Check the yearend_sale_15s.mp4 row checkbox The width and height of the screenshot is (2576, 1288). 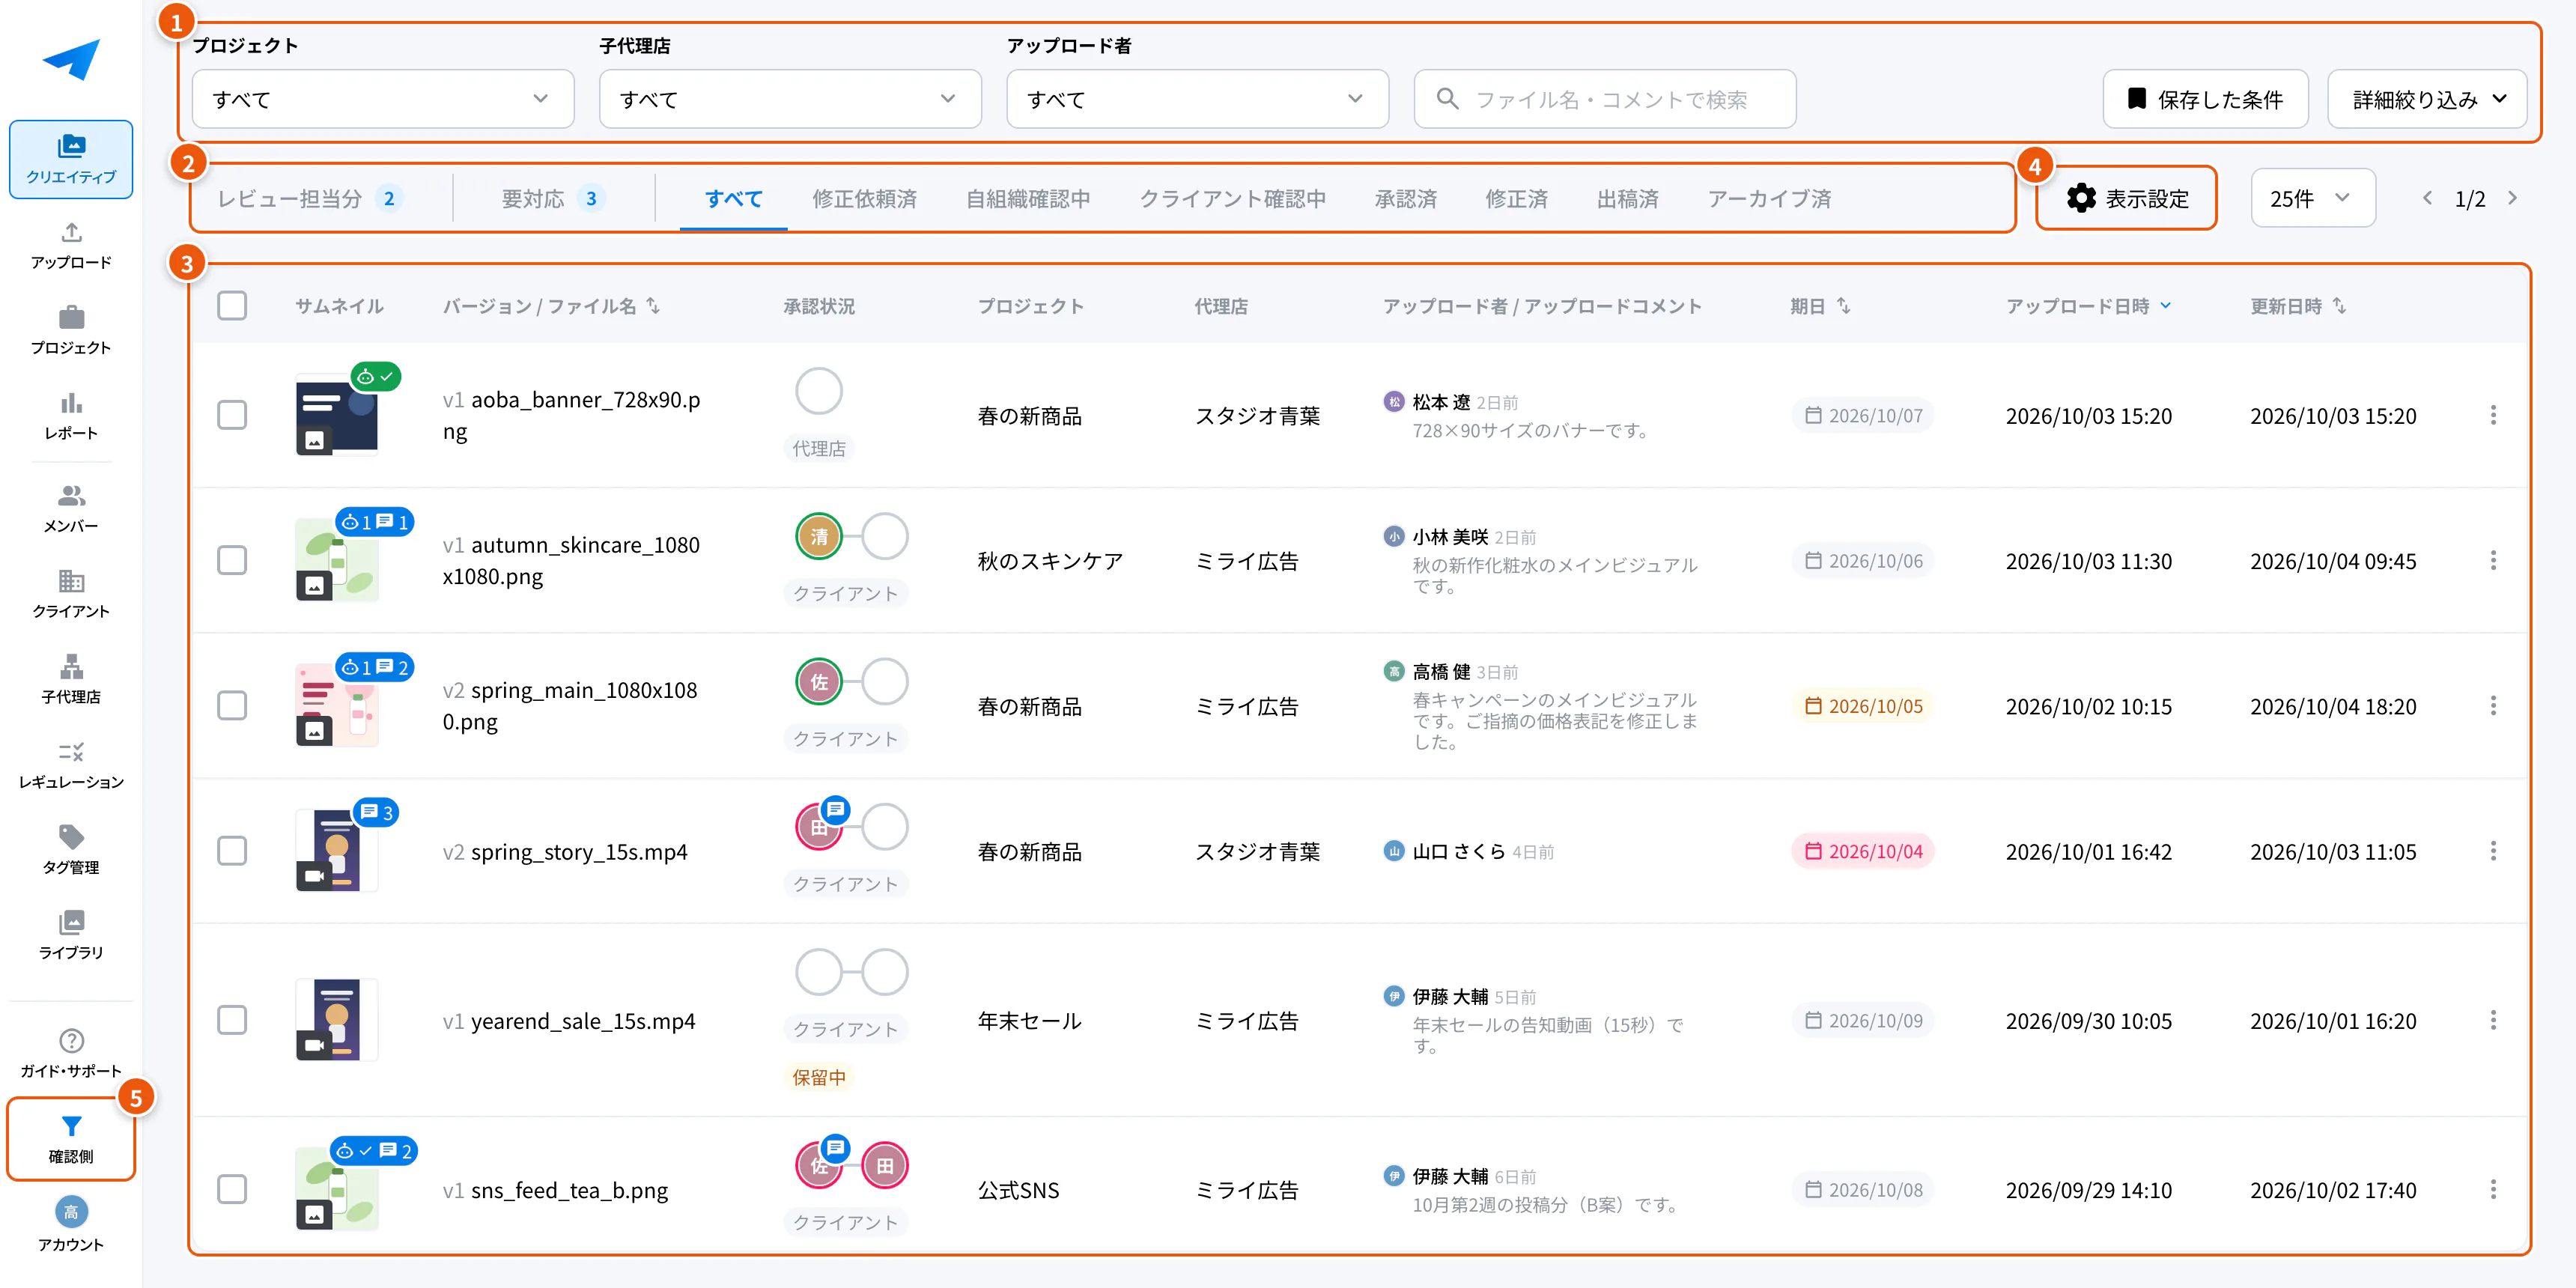[x=232, y=1020]
